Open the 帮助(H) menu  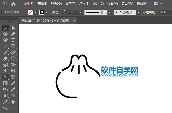pos(142,4)
